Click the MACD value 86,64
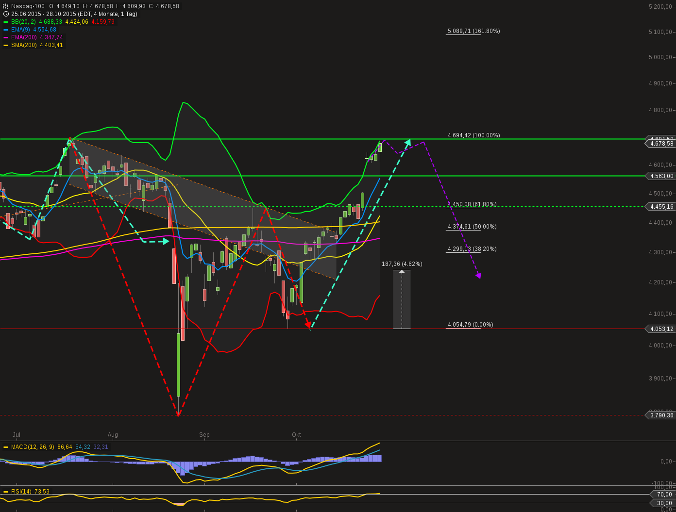The width and height of the screenshot is (676, 512). point(65,447)
